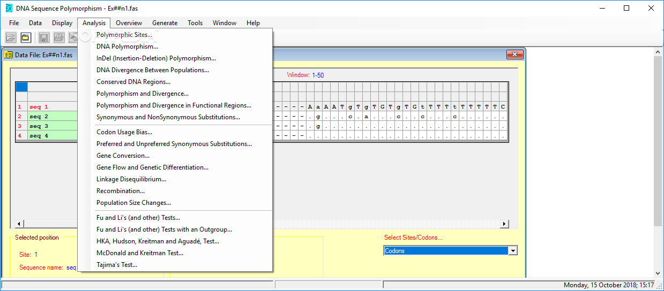This screenshot has width=664, height=291.
Task: Open the Data menu
Action: pyautogui.click(x=35, y=23)
